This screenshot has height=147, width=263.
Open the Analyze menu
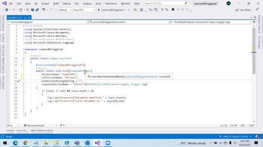tap(87, 4)
